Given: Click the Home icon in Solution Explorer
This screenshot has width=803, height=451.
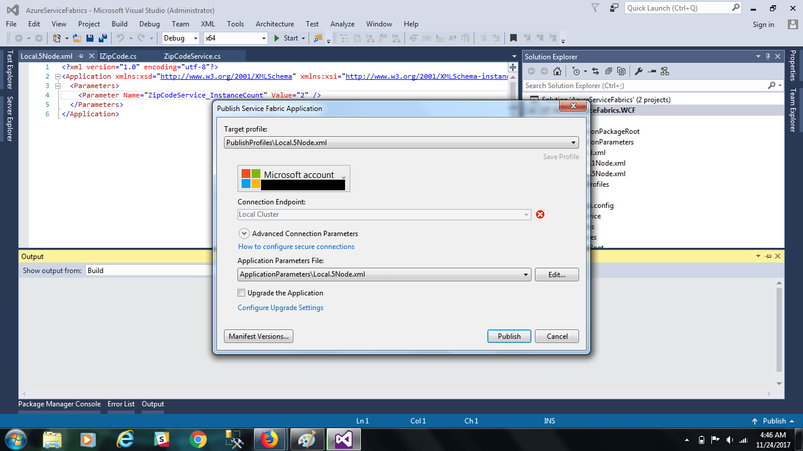Looking at the screenshot, I should coord(557,71).
